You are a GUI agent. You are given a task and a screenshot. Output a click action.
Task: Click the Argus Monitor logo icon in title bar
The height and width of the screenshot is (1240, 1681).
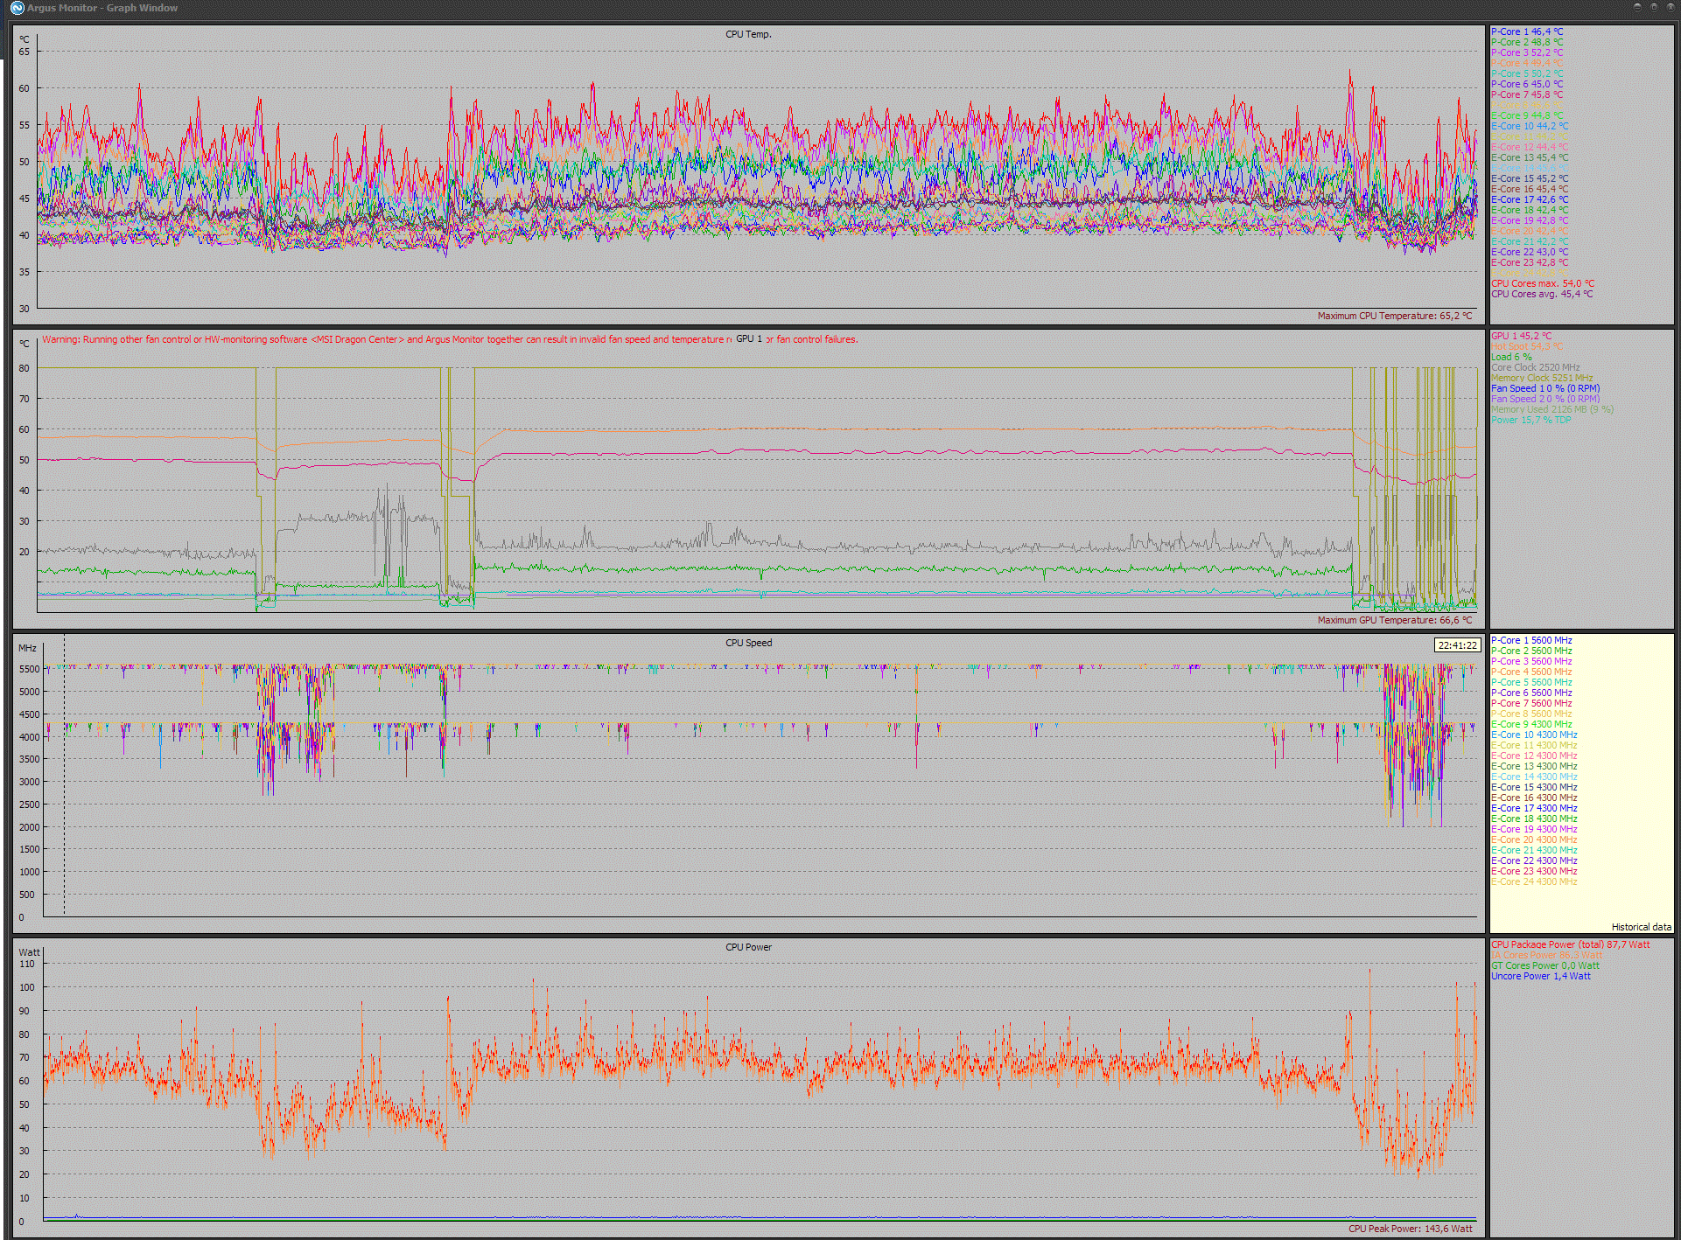coord(16,8)
